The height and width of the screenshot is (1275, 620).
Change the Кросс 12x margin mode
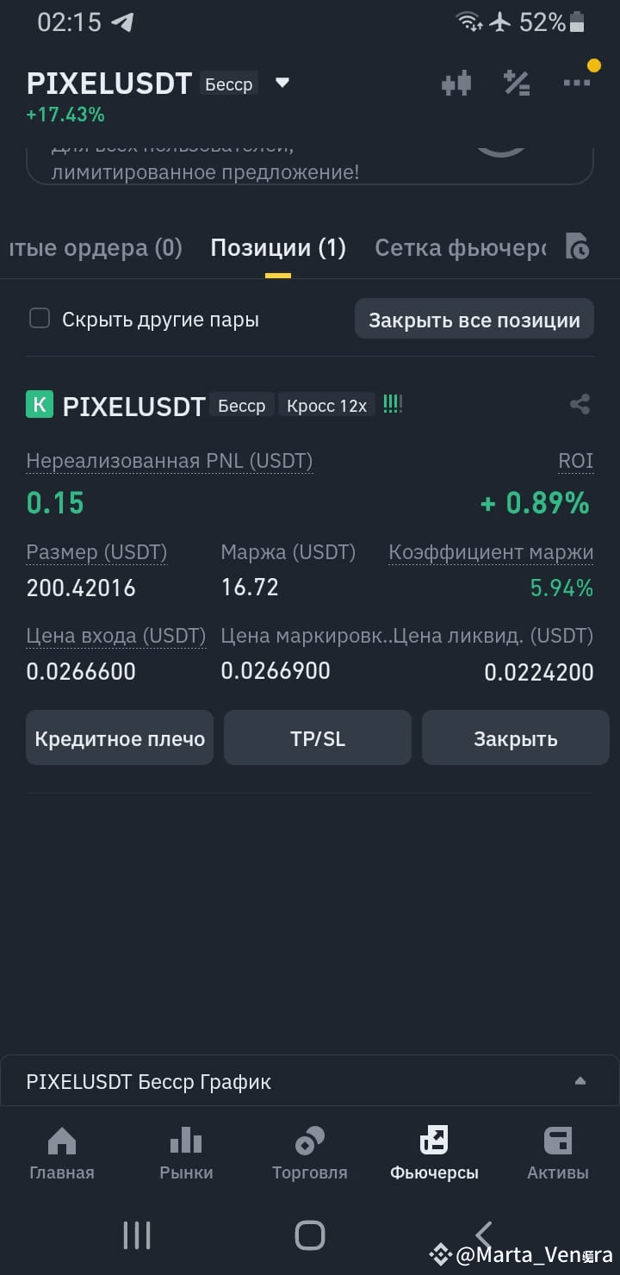326,405
